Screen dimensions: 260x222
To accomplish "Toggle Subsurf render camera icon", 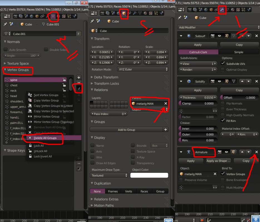I will 212,36.
